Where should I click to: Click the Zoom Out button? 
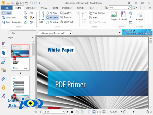pos(67,22)
